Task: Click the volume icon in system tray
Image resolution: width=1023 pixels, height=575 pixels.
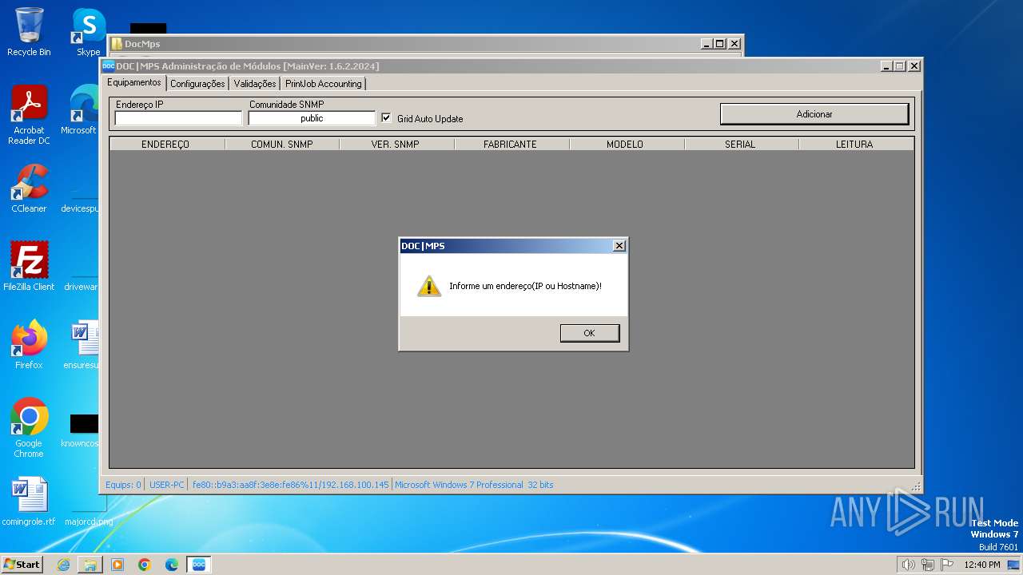Action: [908, 565]
